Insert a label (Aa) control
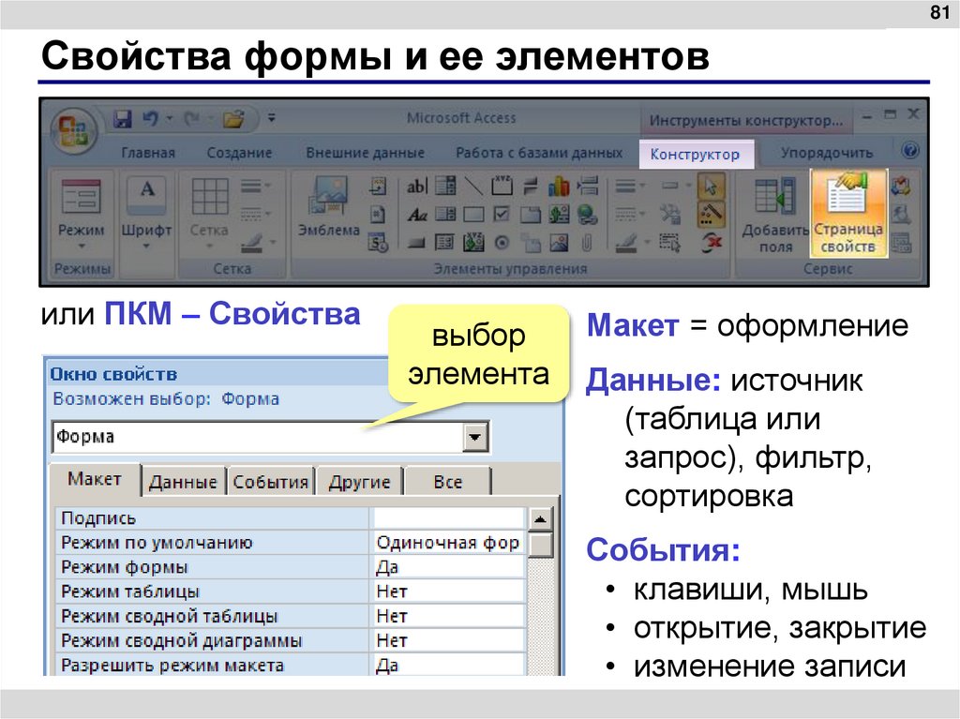Image resolution: width=960 pixels, height=719 pixels. (416, 214)
